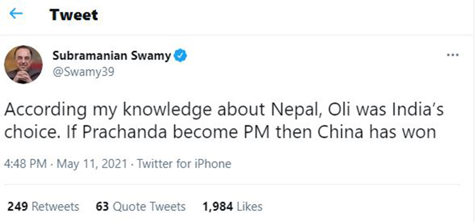Viewport: 475px width, 222px height.
Task: Open the 63 Quote Tweets list
Action: tap(140, 206)
